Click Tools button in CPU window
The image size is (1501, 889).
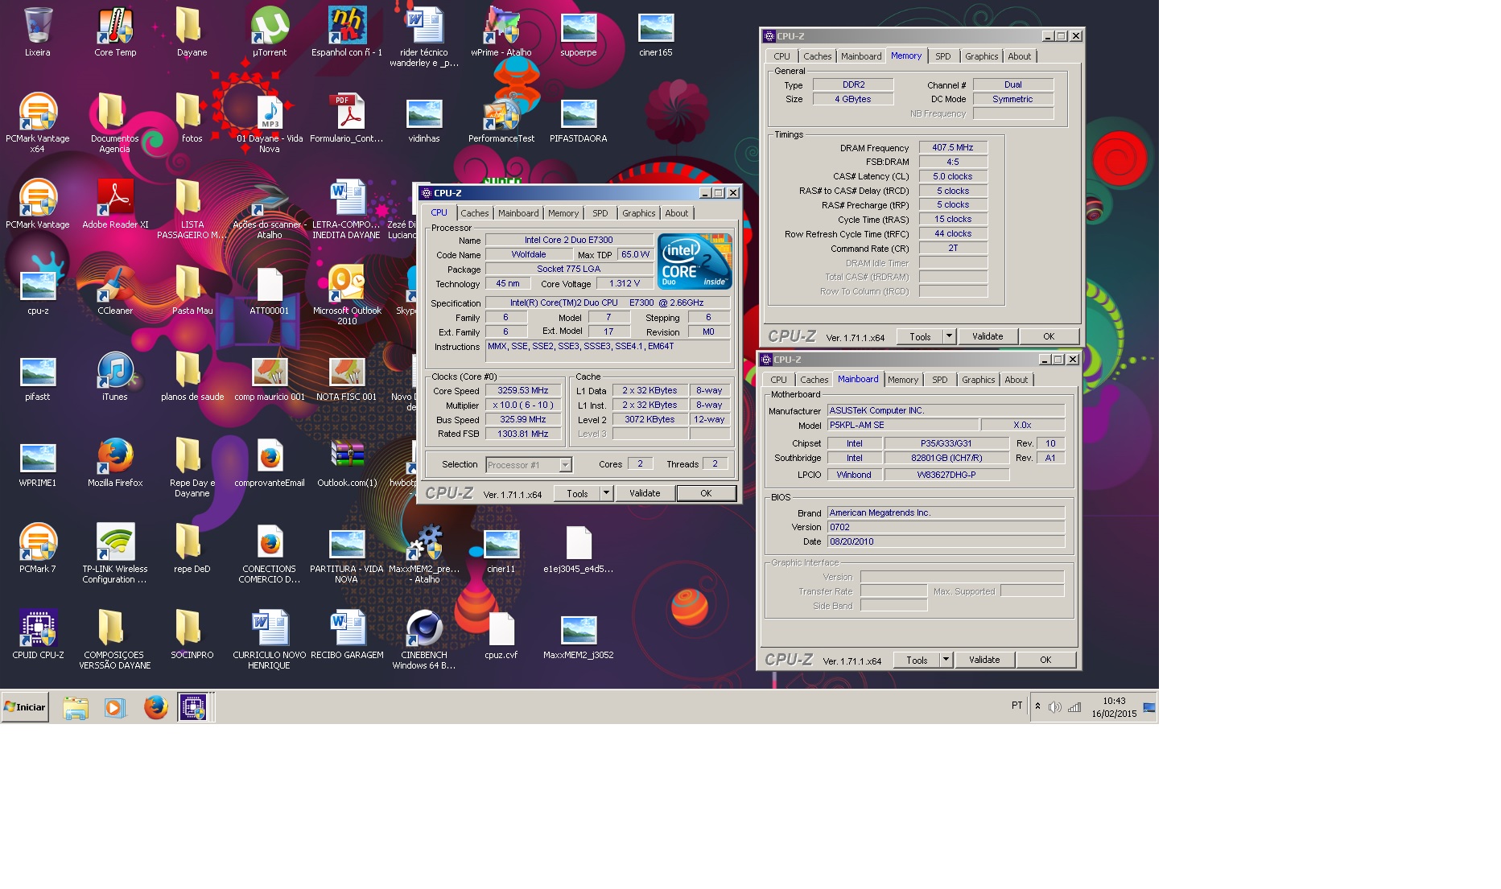coord(577,493)
